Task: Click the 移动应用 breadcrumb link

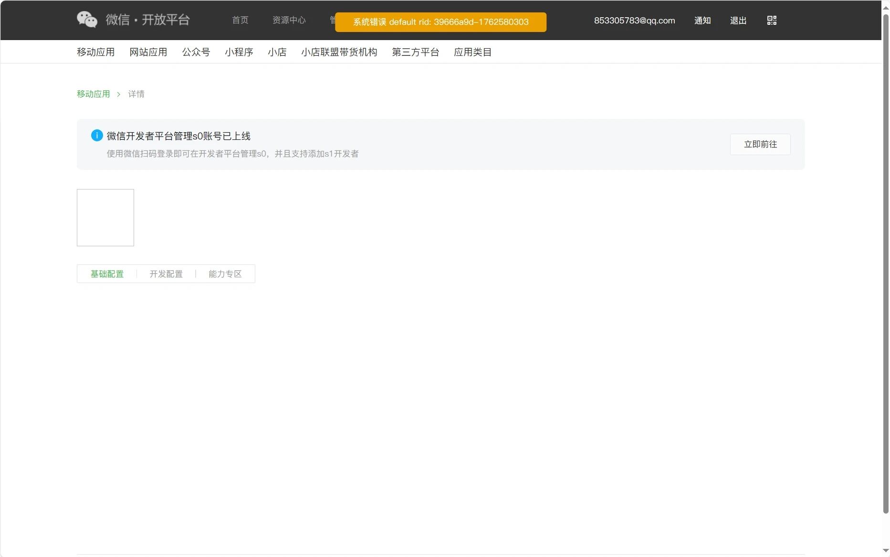Action: (94, 94)
